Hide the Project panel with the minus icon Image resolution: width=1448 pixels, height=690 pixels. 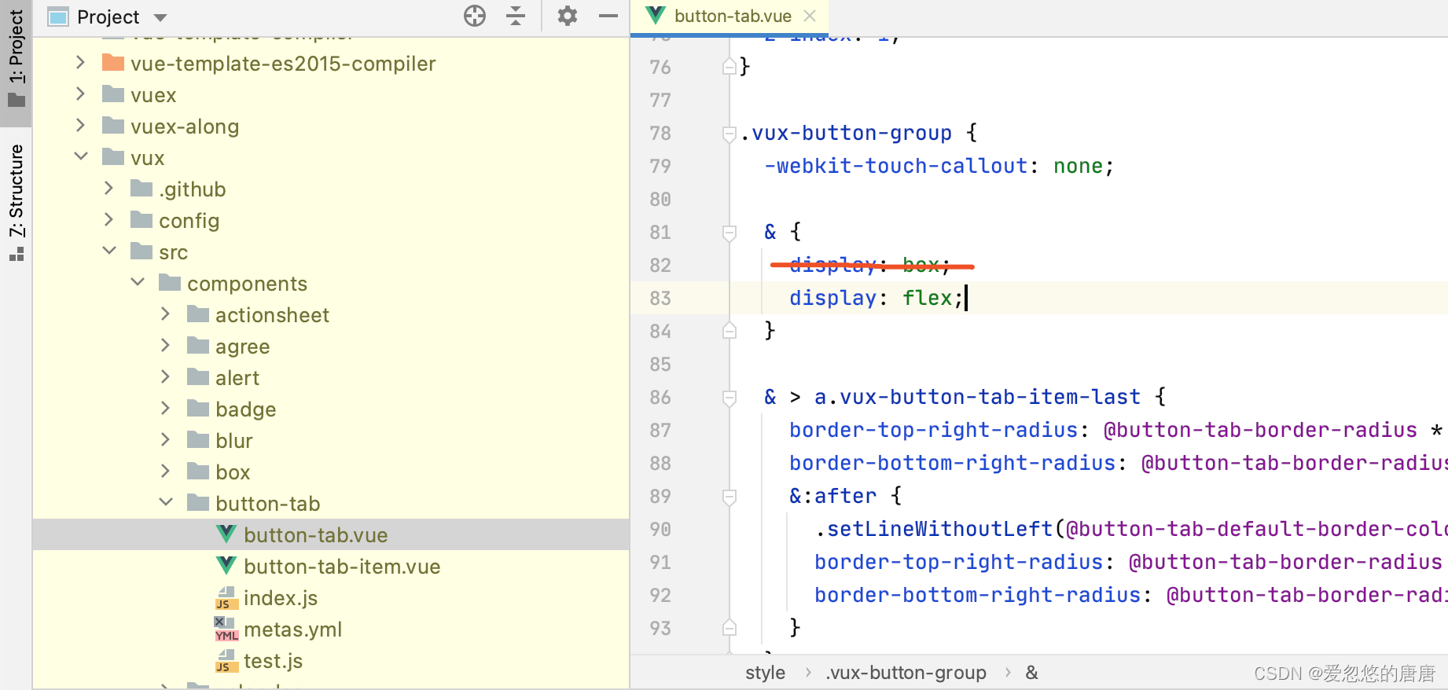pos(608,16)
